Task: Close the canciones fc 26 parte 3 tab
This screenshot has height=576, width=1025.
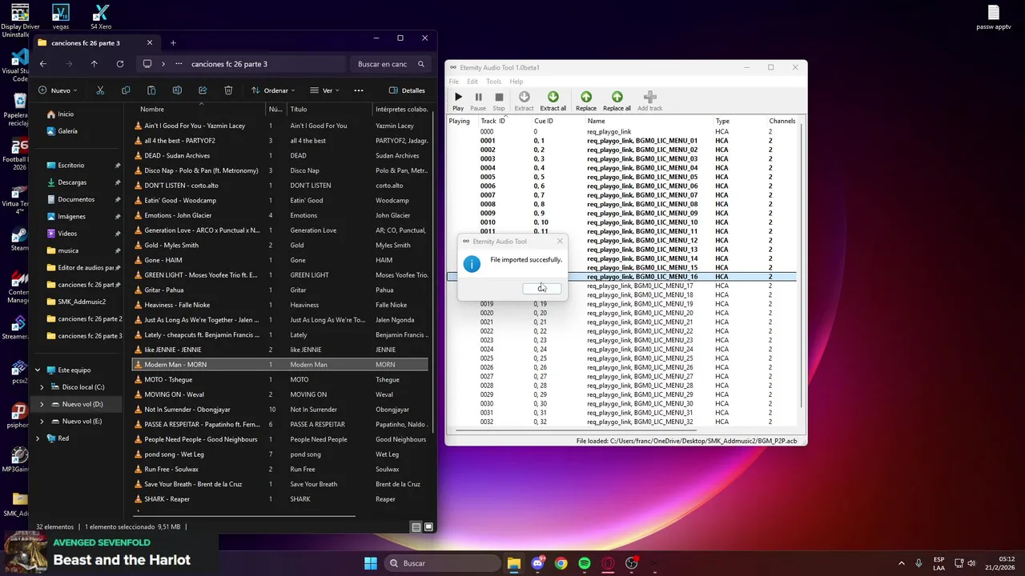Action: (x=150, y=43)
